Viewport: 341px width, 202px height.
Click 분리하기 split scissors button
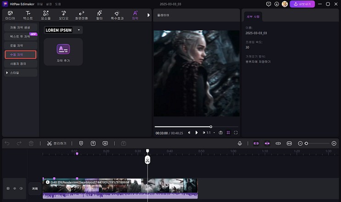(56, 143)
